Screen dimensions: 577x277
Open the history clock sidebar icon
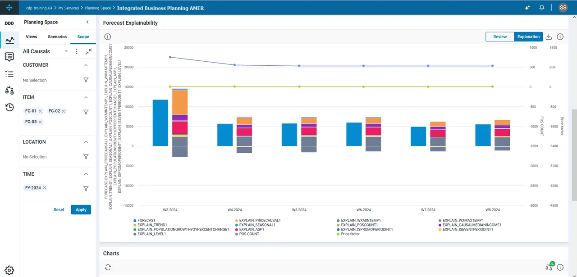pos(9,107)
